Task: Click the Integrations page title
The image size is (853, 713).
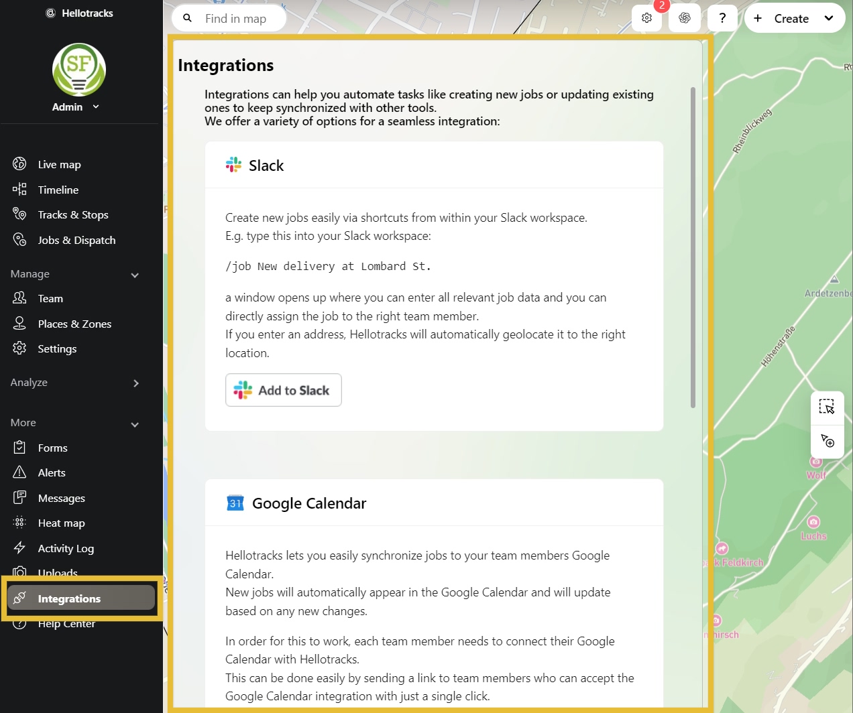Action: pos(226,65)
